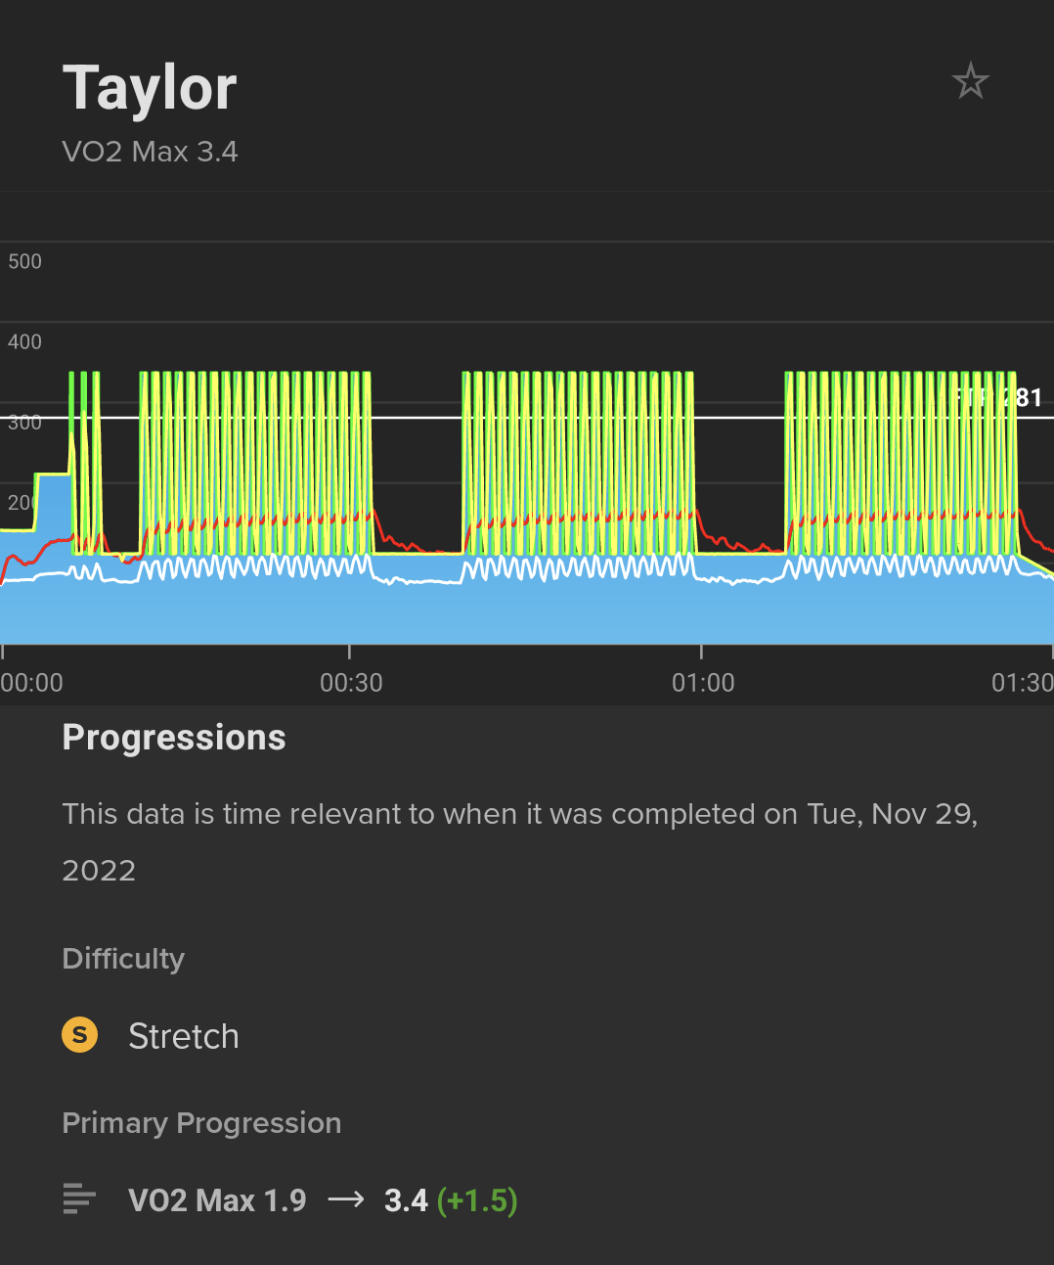Image resolution: width=1054 pixels, height=1265 pixels.
Task: Tap the progression levels bars icon
Action: tap(79, 1198)
